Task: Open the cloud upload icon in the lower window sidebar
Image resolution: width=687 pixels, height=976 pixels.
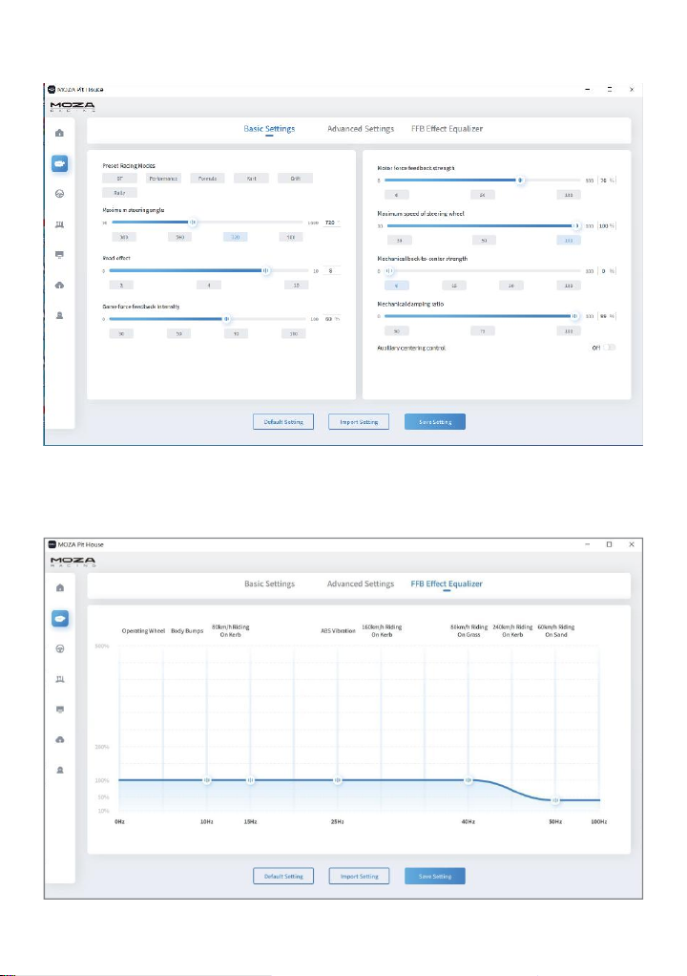Action: point(60,739)
